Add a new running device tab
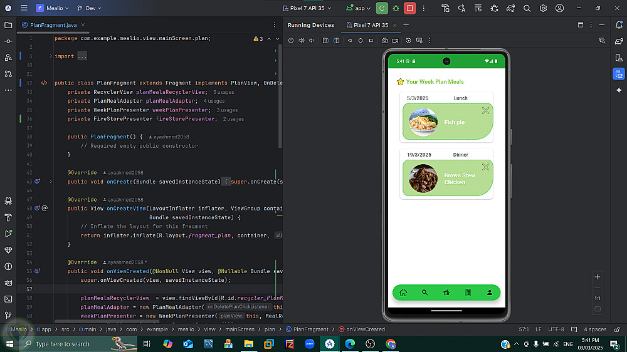Image resolution: width=627 pixels, height=352 pixels. click(406, 25)
